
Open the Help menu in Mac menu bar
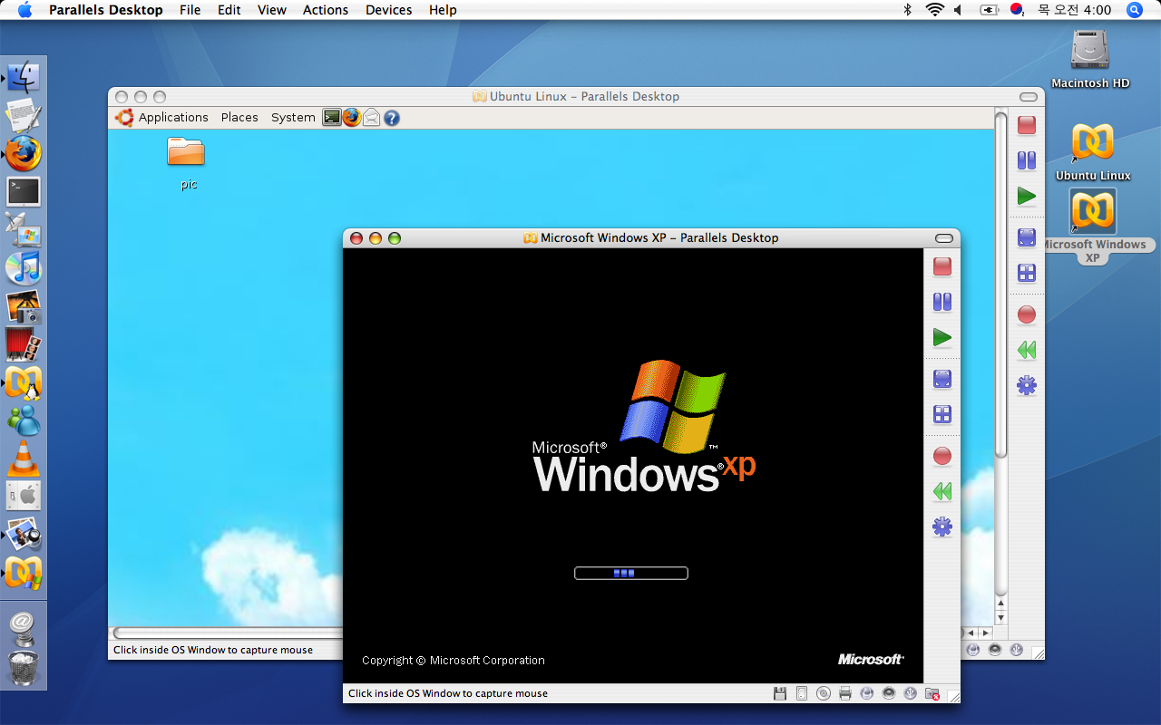[443, 10]
